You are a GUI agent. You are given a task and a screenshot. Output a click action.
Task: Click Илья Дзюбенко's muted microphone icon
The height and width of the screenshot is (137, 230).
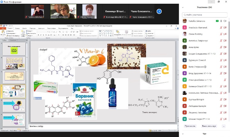pos(225,80)
